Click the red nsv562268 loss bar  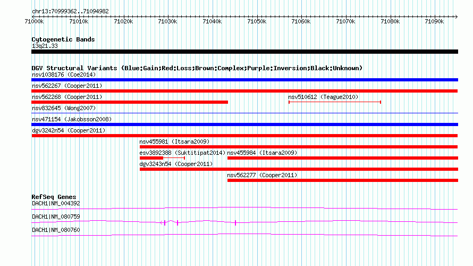point(130,102)
